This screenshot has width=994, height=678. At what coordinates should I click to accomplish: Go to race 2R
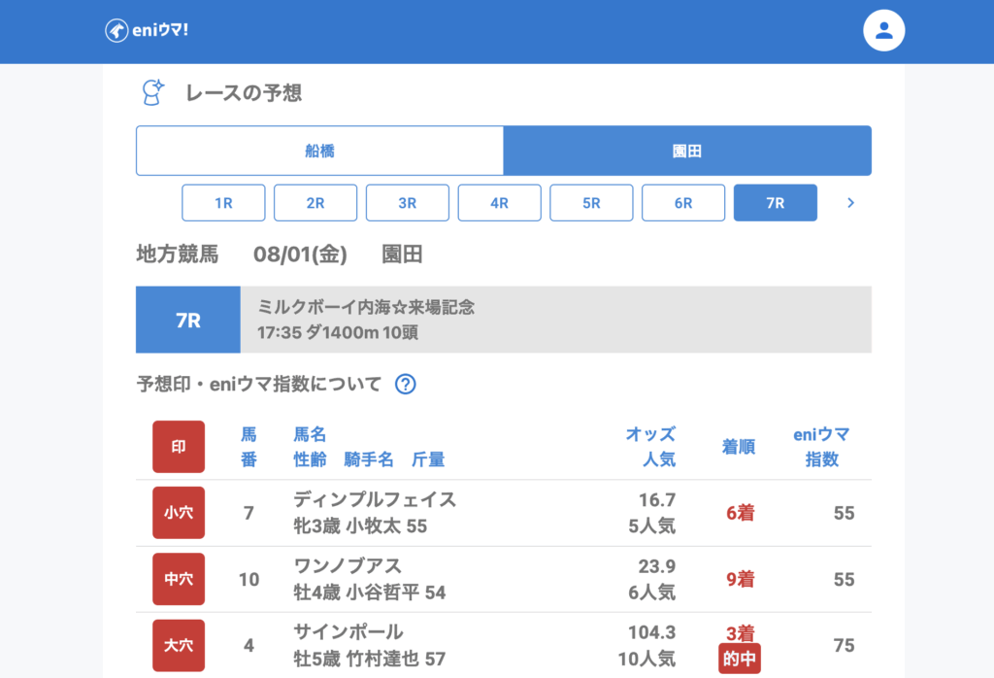(x=315, y=203)
